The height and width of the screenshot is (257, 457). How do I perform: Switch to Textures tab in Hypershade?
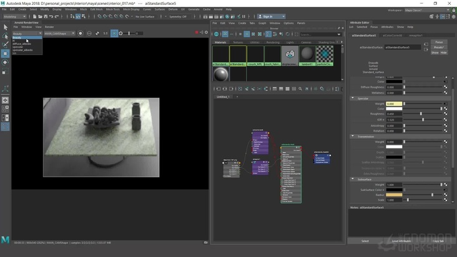click(238, 42)
